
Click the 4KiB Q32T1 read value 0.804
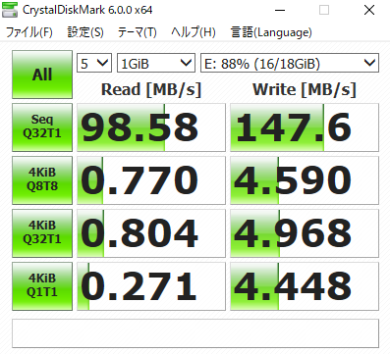tap(151, 233)
